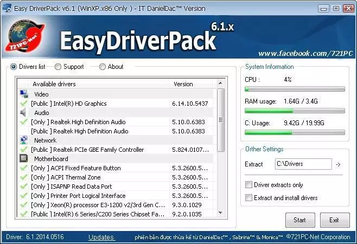Uncheck ISAPNP Read Data Port checkmark
The width and height of the screenshot is (357, 244).
coord(23,187)
